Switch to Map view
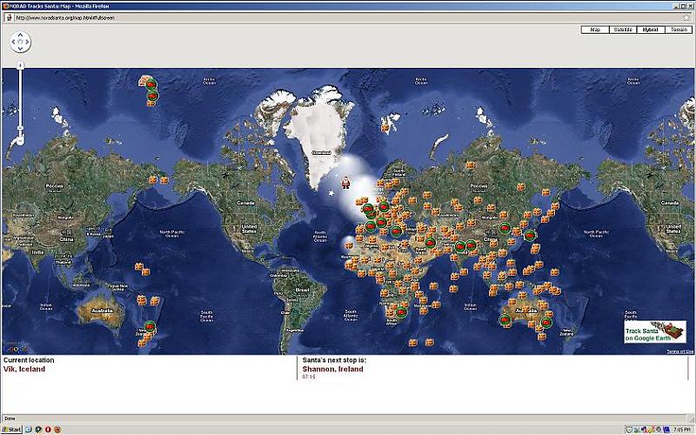Viewport: 696px width, 435px height. coord(595,30)
